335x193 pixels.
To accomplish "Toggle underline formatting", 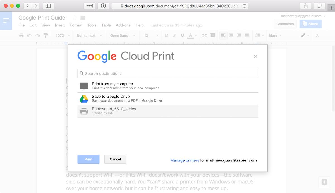I will (x=182, y=35).
